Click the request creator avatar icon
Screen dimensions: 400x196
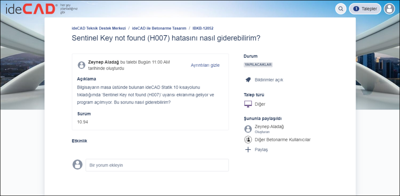pos(82,65)
